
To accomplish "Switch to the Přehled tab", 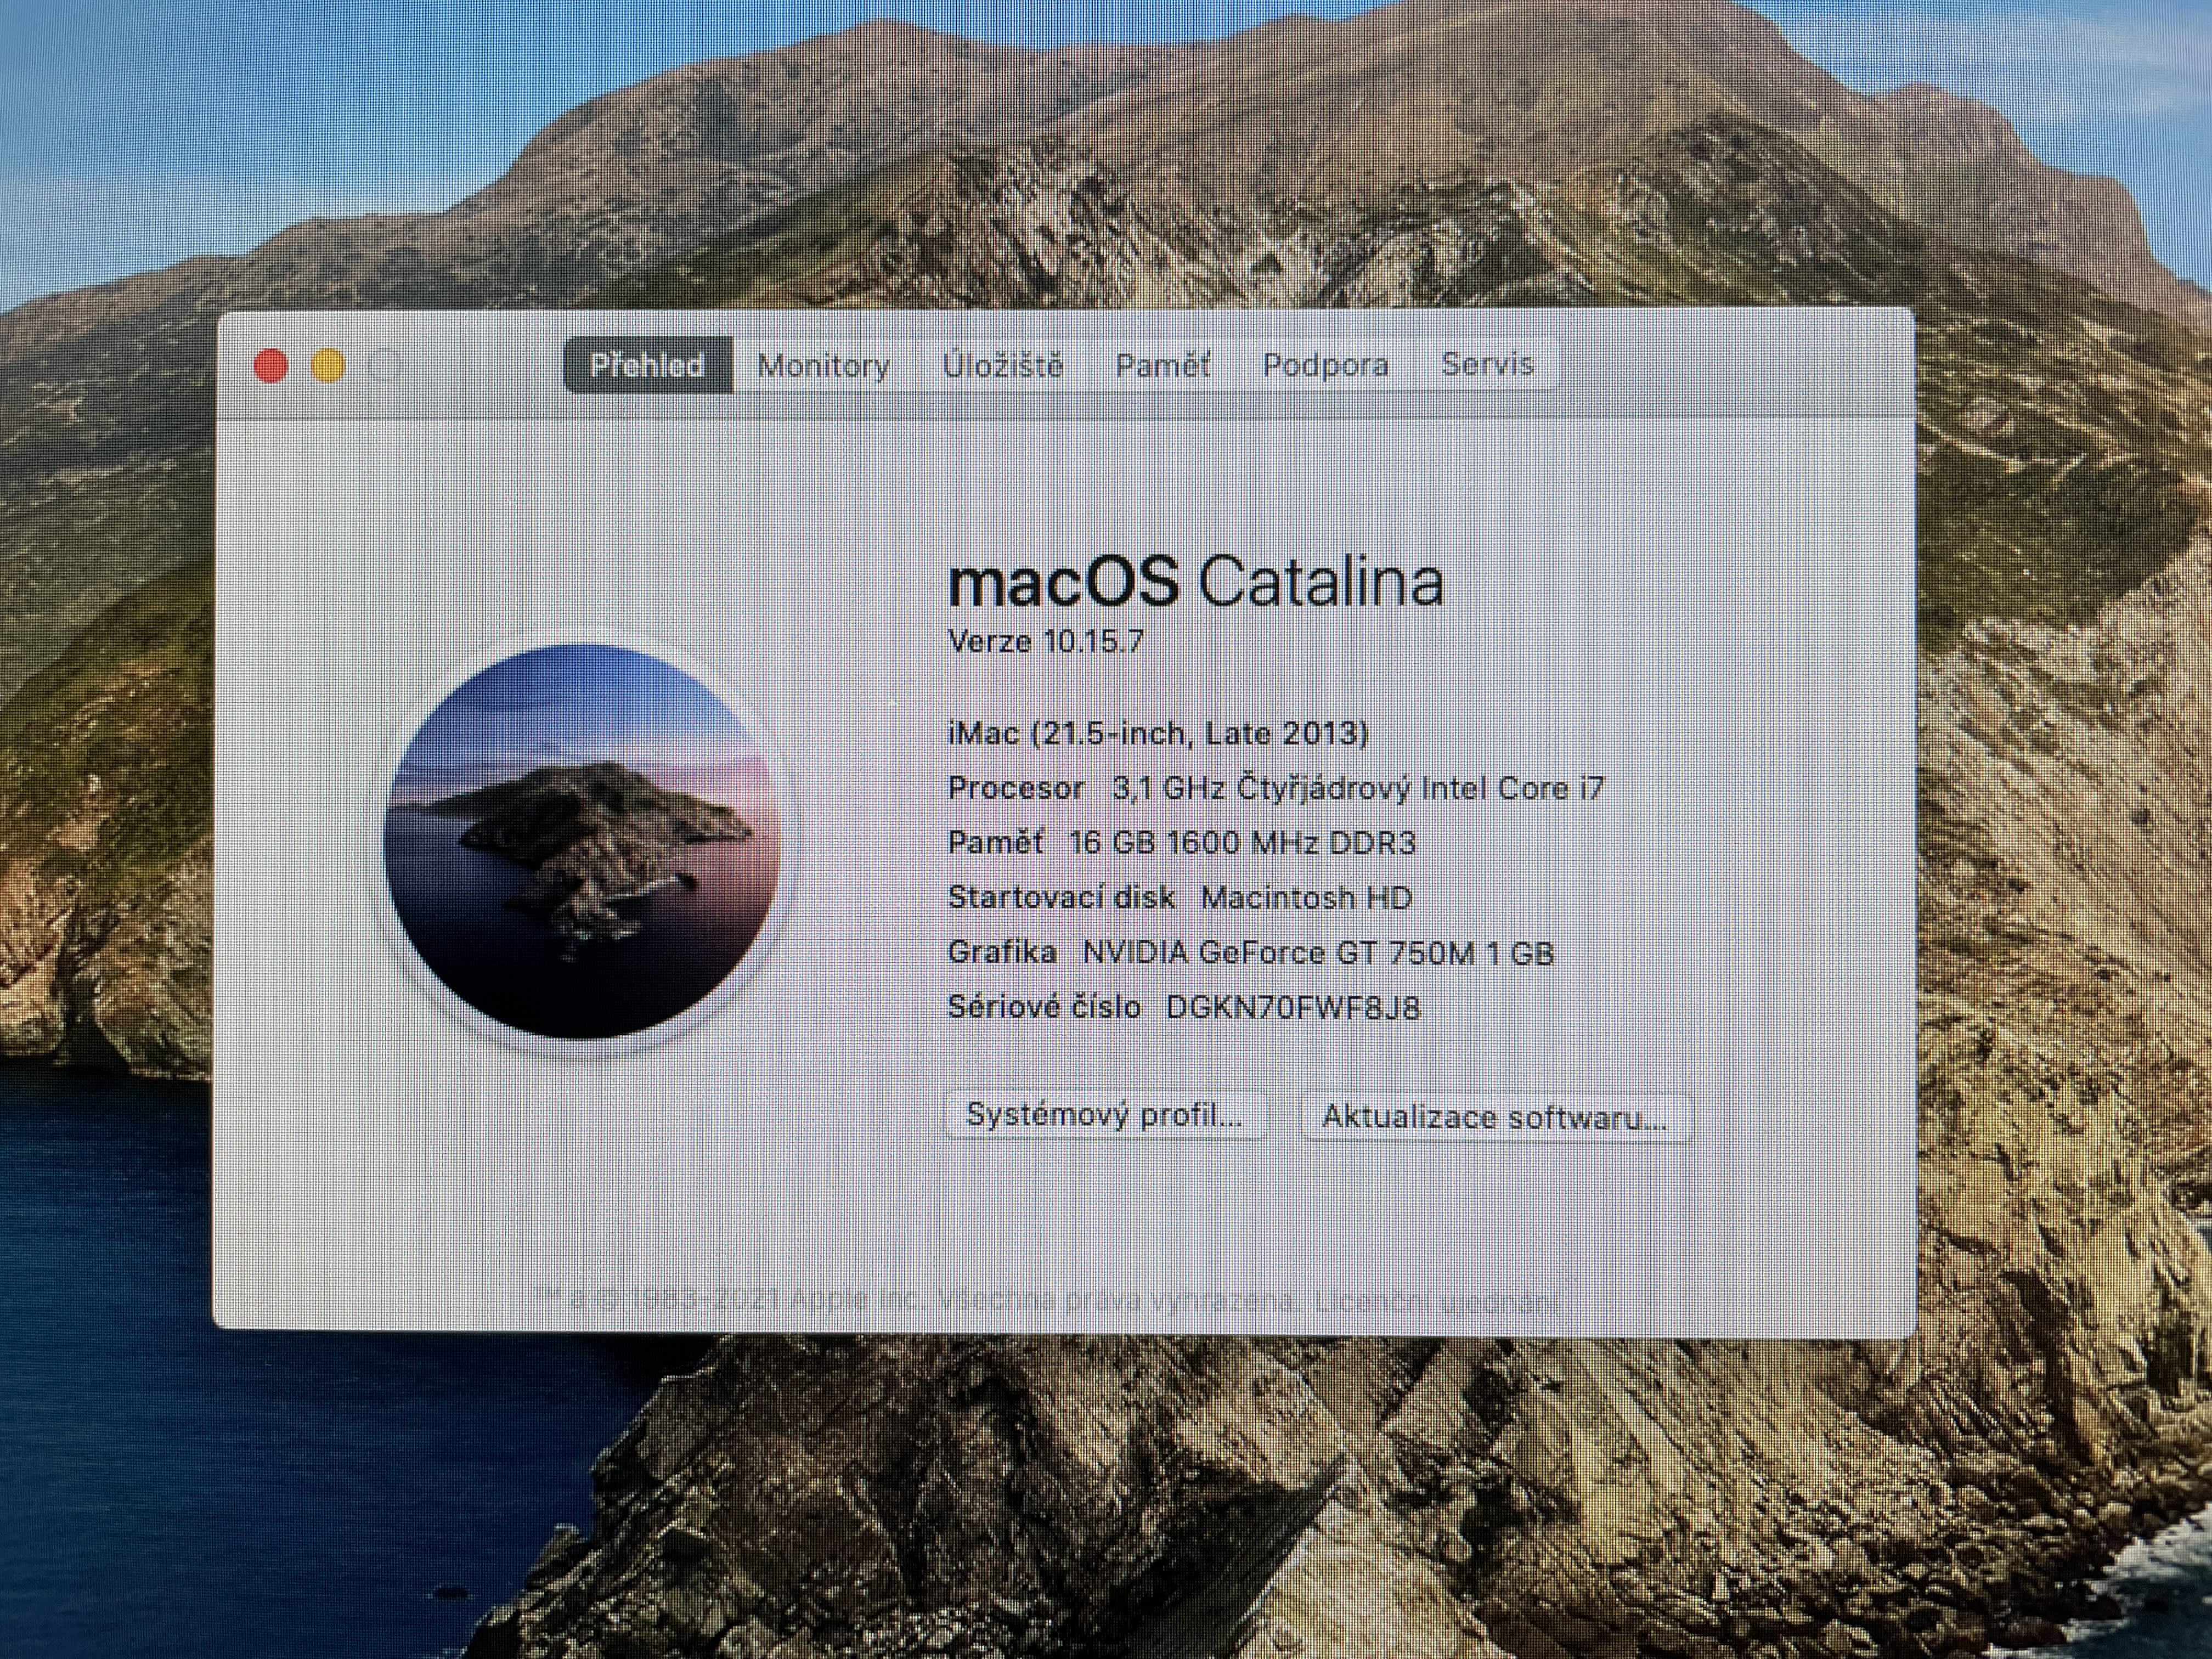I will 647,365.
